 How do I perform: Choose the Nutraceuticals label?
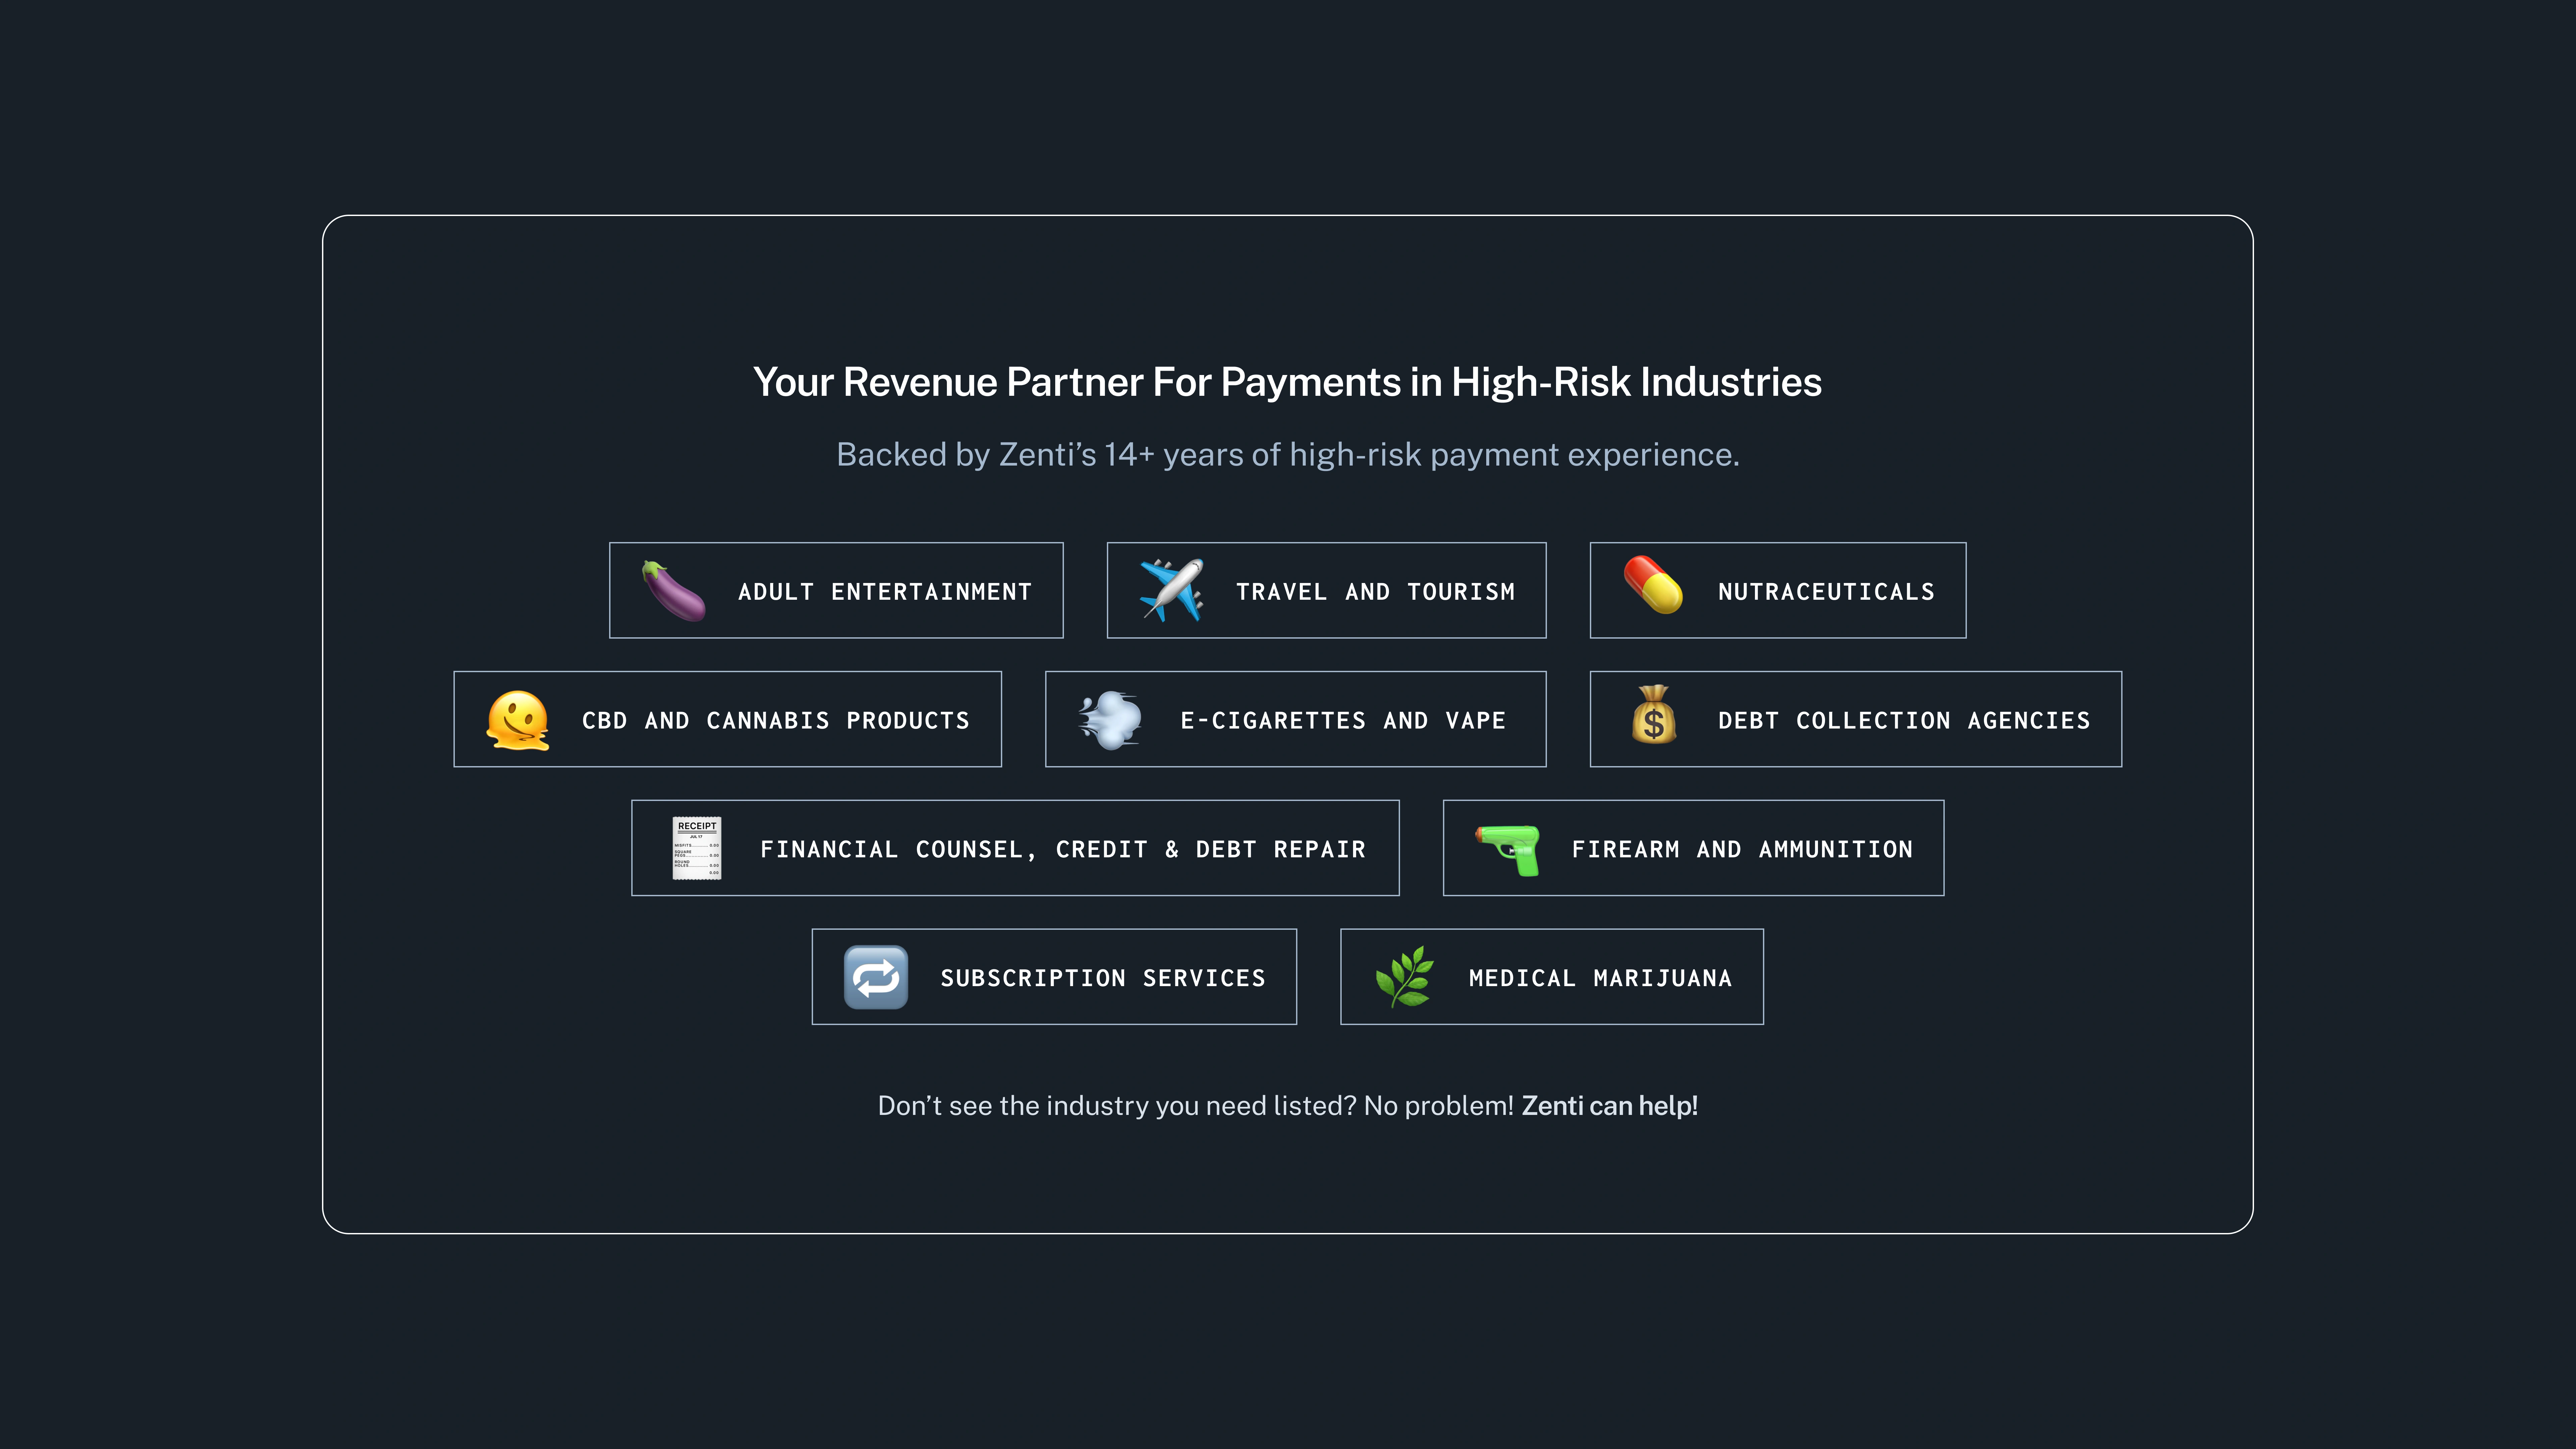coord(1826,592)
